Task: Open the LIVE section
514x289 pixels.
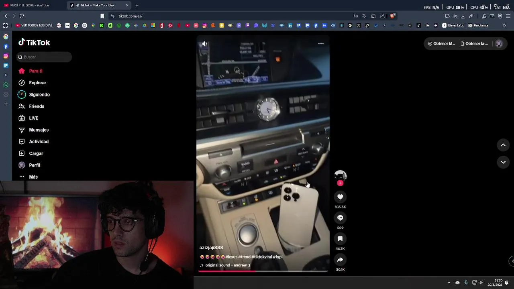Action: coord(28,118)
